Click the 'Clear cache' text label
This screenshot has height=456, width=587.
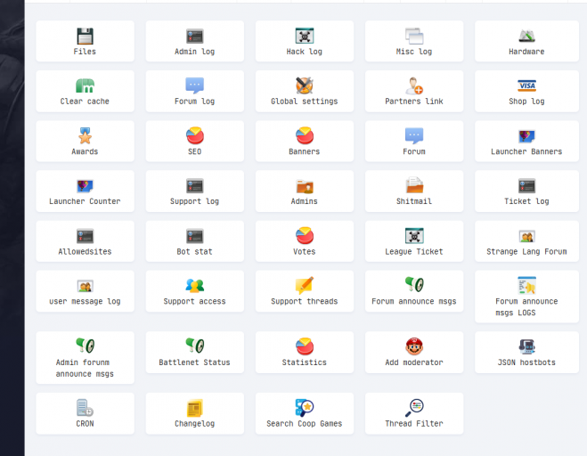(85, 102)
